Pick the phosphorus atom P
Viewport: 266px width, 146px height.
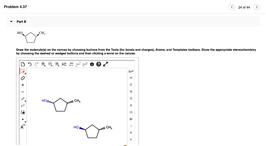[x=131, y=133]
